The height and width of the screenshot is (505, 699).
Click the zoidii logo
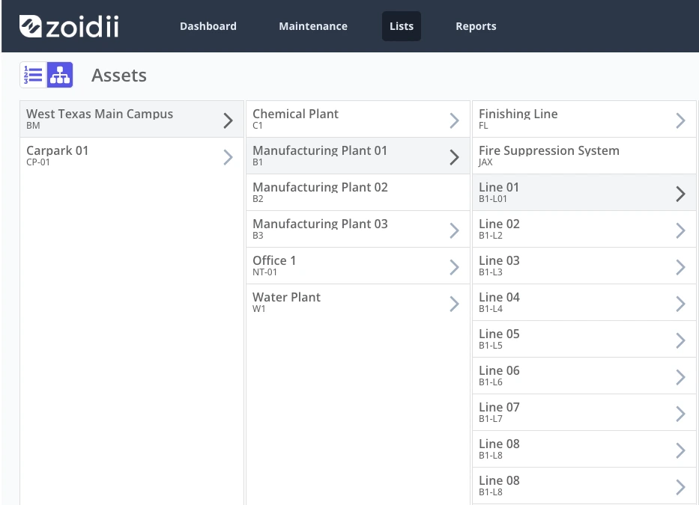pos(69,26)
